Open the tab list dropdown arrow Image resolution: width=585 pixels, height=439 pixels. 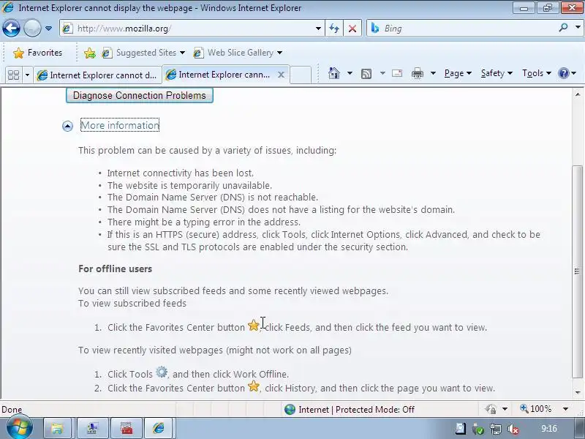[x=27, y=75]
